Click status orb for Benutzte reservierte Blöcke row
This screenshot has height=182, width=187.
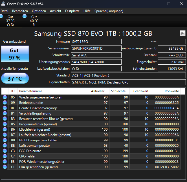[x=5, y=119]
